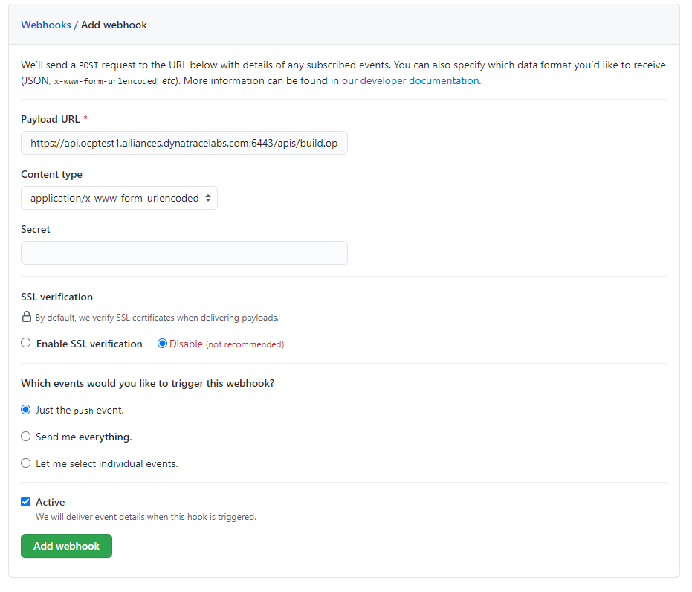This screenshot has height=592, width=692.
Task: Open the developer documentation link
Action: [410, 80]
